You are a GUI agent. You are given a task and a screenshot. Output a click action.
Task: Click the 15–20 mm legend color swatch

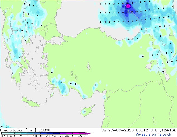[44, 133]
